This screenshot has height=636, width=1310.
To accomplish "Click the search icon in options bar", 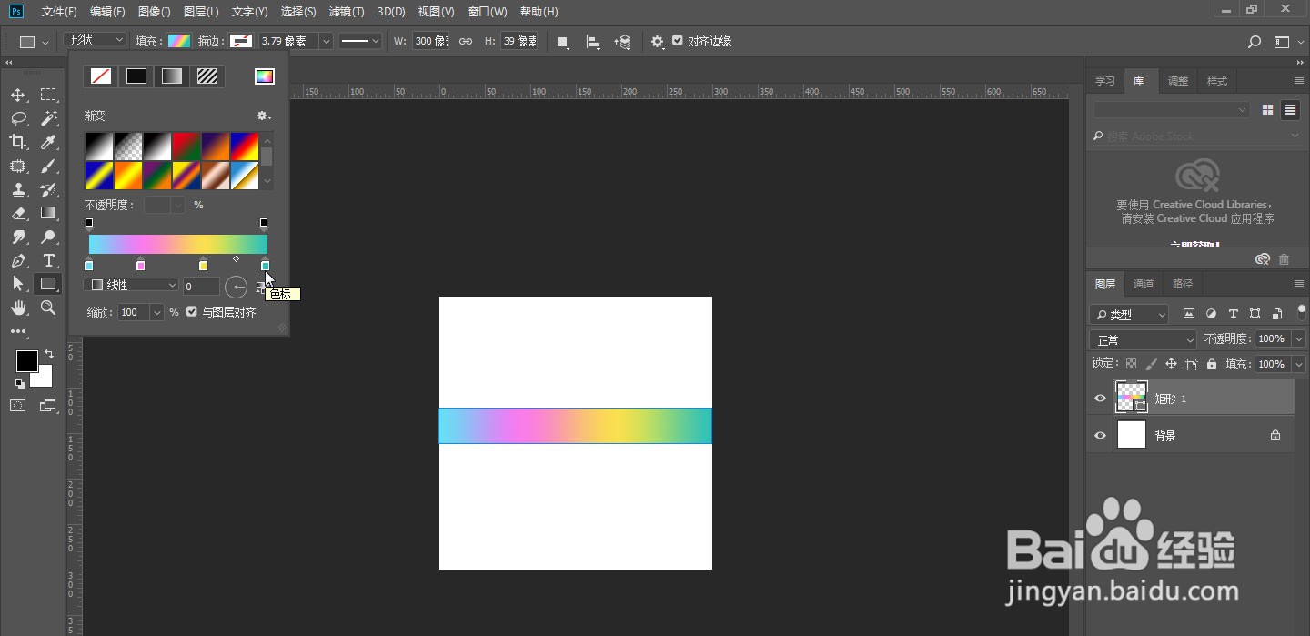I will [1255, 42].
